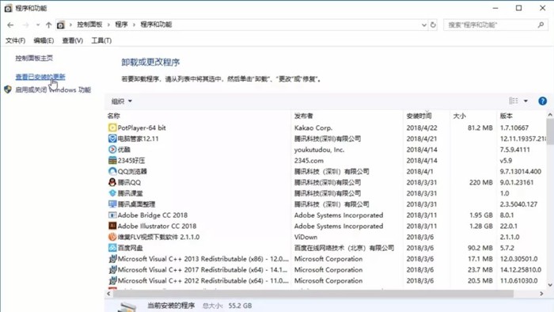Click the search magnifier icon

point(541,25)
